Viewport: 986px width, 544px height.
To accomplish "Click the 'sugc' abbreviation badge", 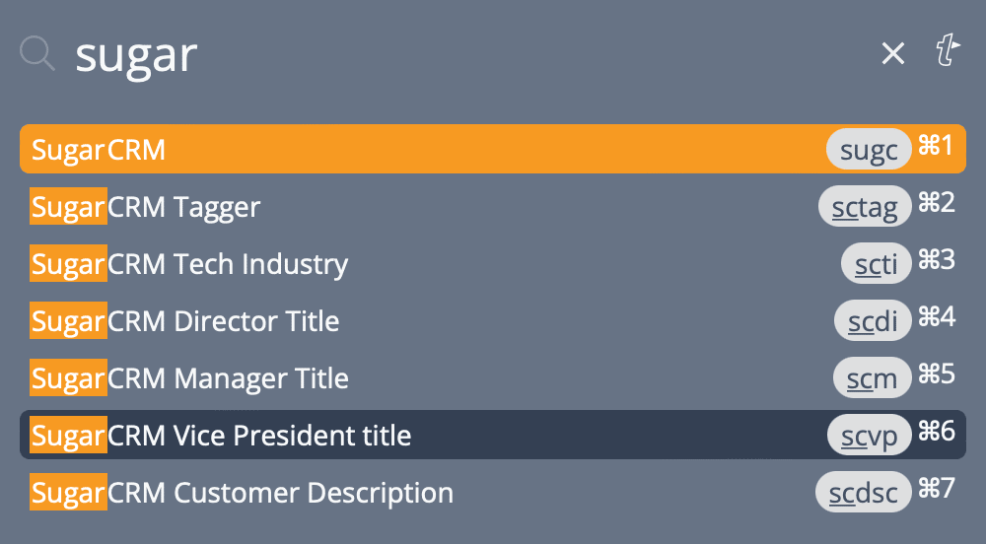I will point(869,150).
